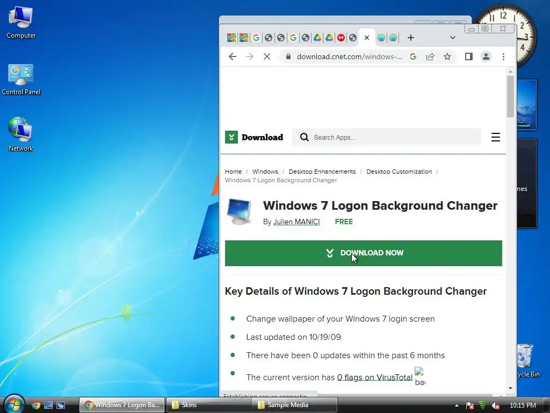Close the active CNET tab

click(366, 38)
